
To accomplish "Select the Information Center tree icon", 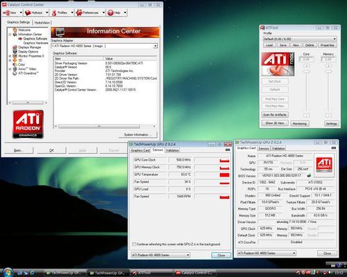I will click(15, 35).
